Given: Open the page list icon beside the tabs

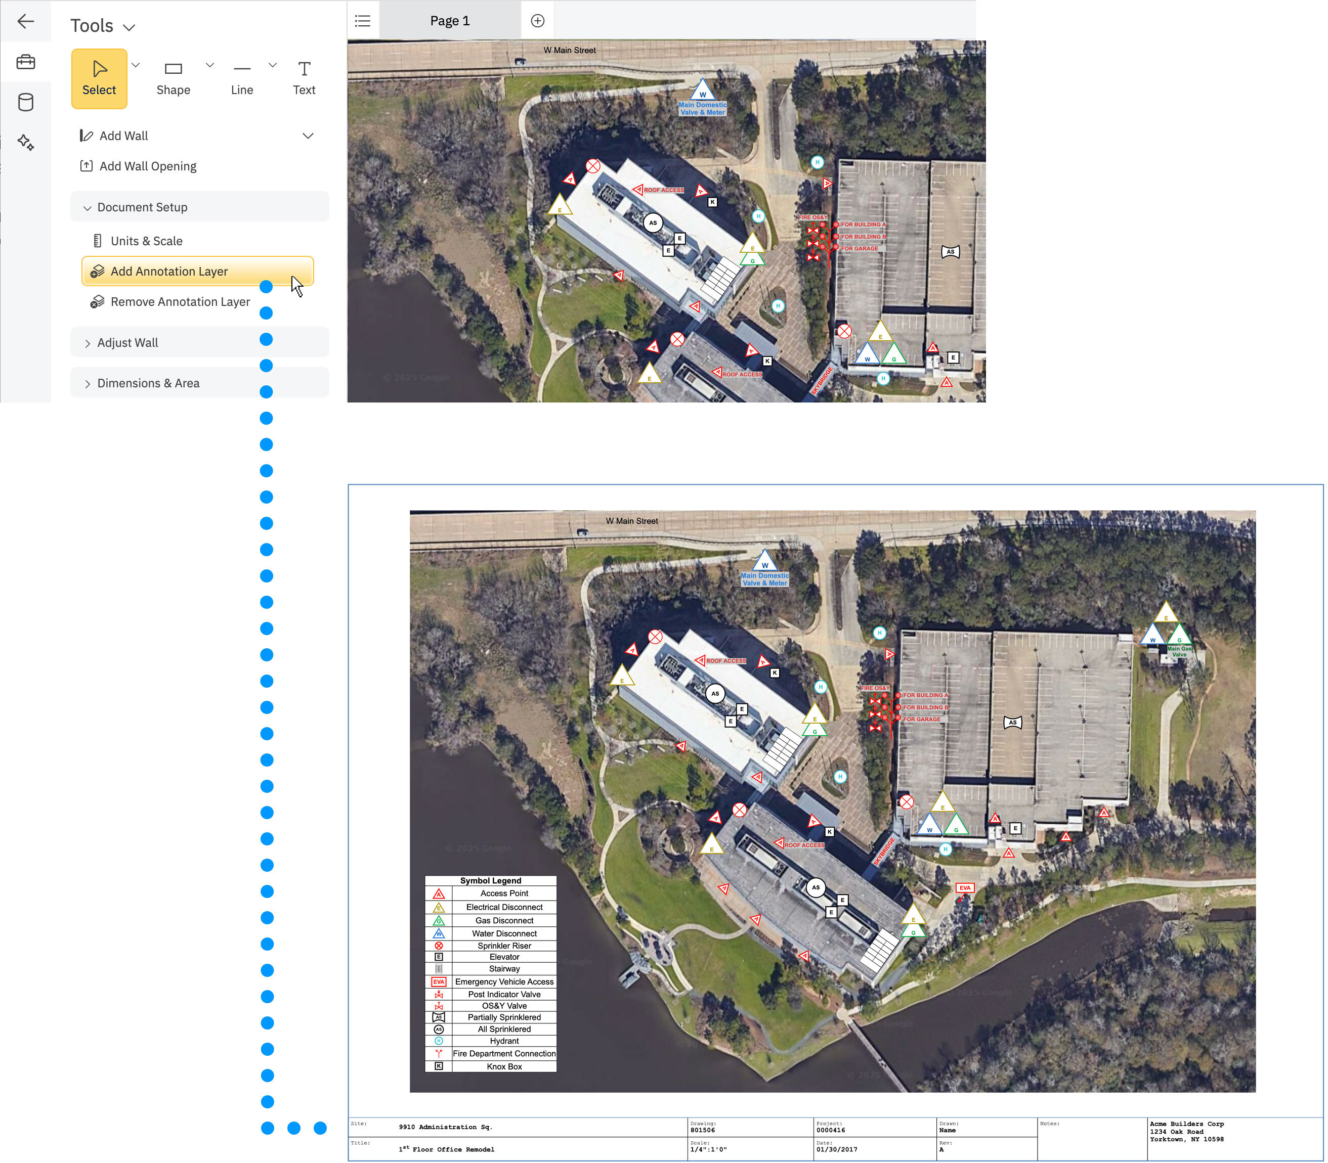Looking at the screenshot, I should pos(362,20).
